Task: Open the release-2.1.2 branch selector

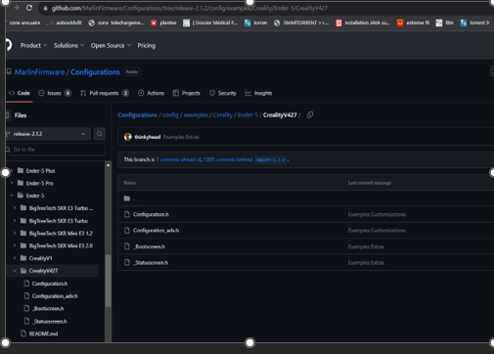Action: [x=48, y=134]
